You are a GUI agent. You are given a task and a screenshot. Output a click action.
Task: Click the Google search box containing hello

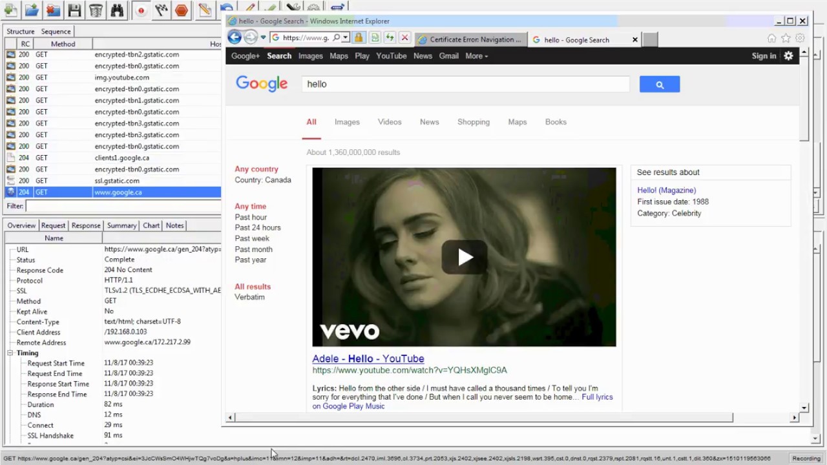point(465,84)
